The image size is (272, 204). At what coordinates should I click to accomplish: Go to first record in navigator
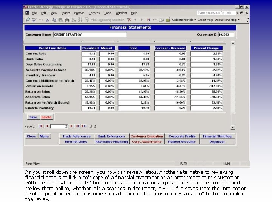(x=41, y=126)
